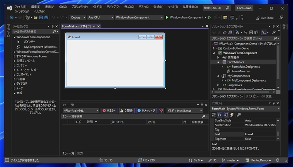The image size is (293, 167).
Task: Click the save (single floppy disk) icon
Action: coord(41,17)
